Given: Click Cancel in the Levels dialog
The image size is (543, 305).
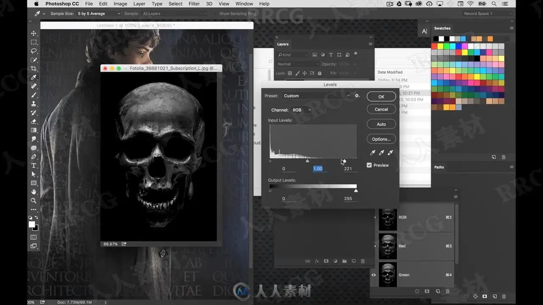Looking at the screenshot, I should coord(381,109).
